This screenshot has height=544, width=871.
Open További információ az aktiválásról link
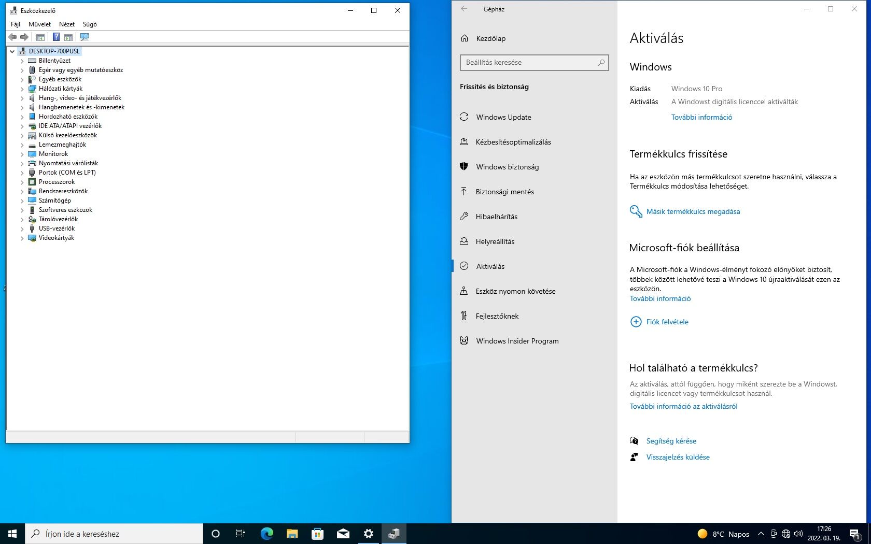tap(683, 406)
